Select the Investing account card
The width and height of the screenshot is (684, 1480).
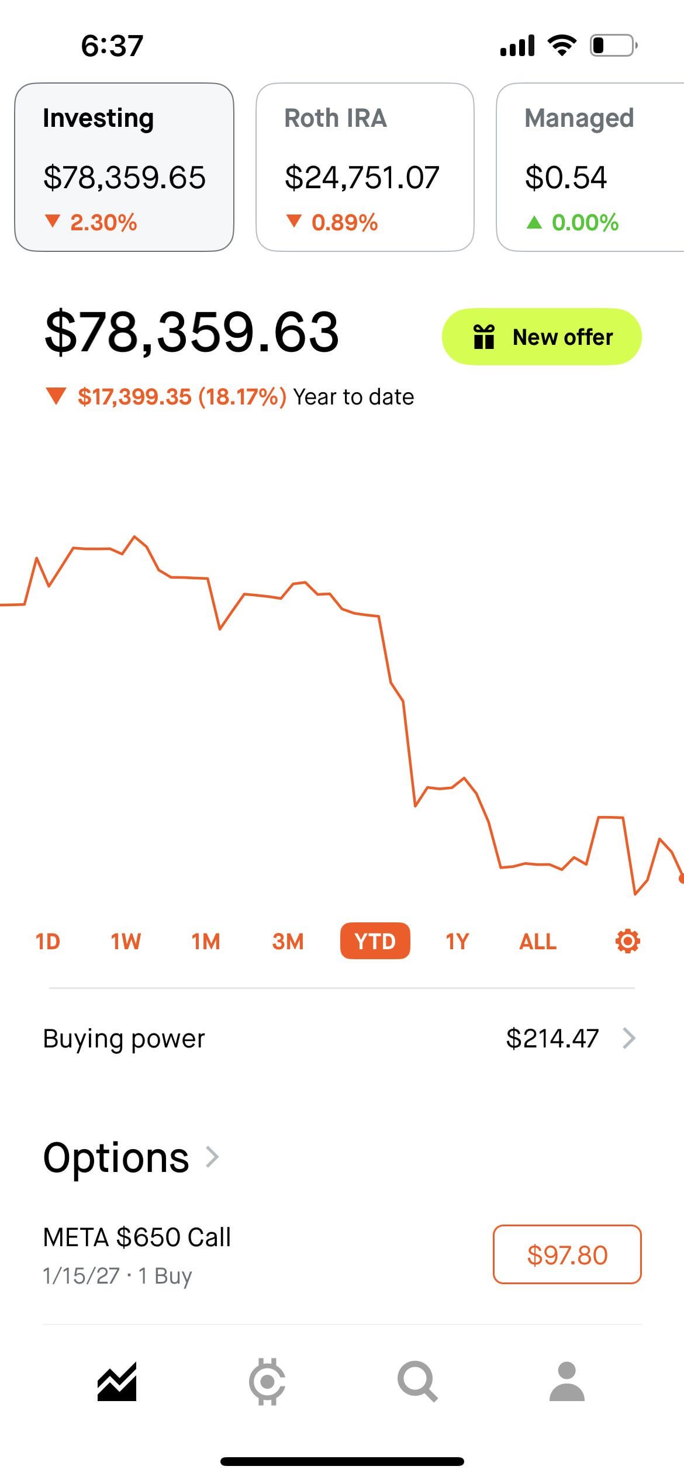pos(124,167)
